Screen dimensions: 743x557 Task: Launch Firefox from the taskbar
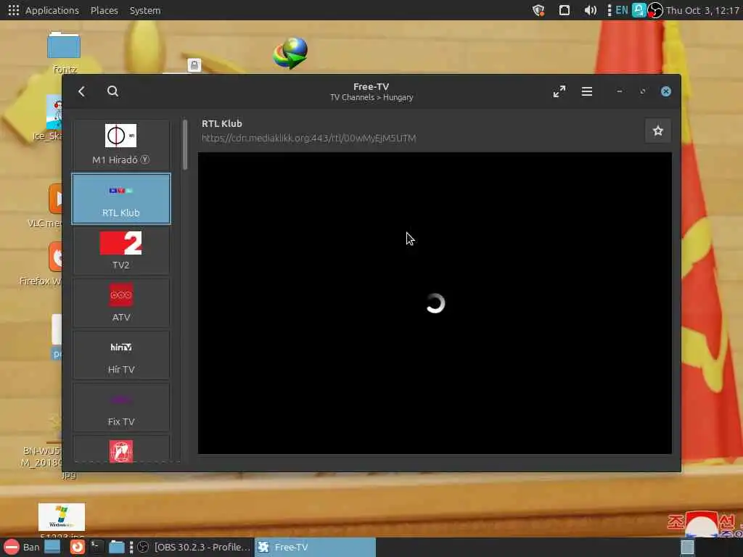point(77,547)
